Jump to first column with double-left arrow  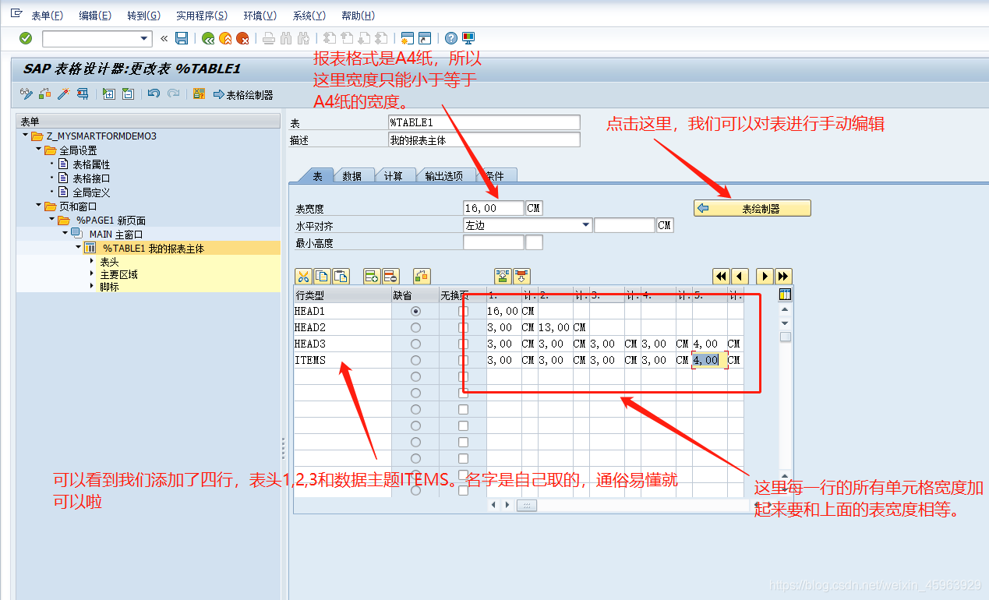click(721, 276)
